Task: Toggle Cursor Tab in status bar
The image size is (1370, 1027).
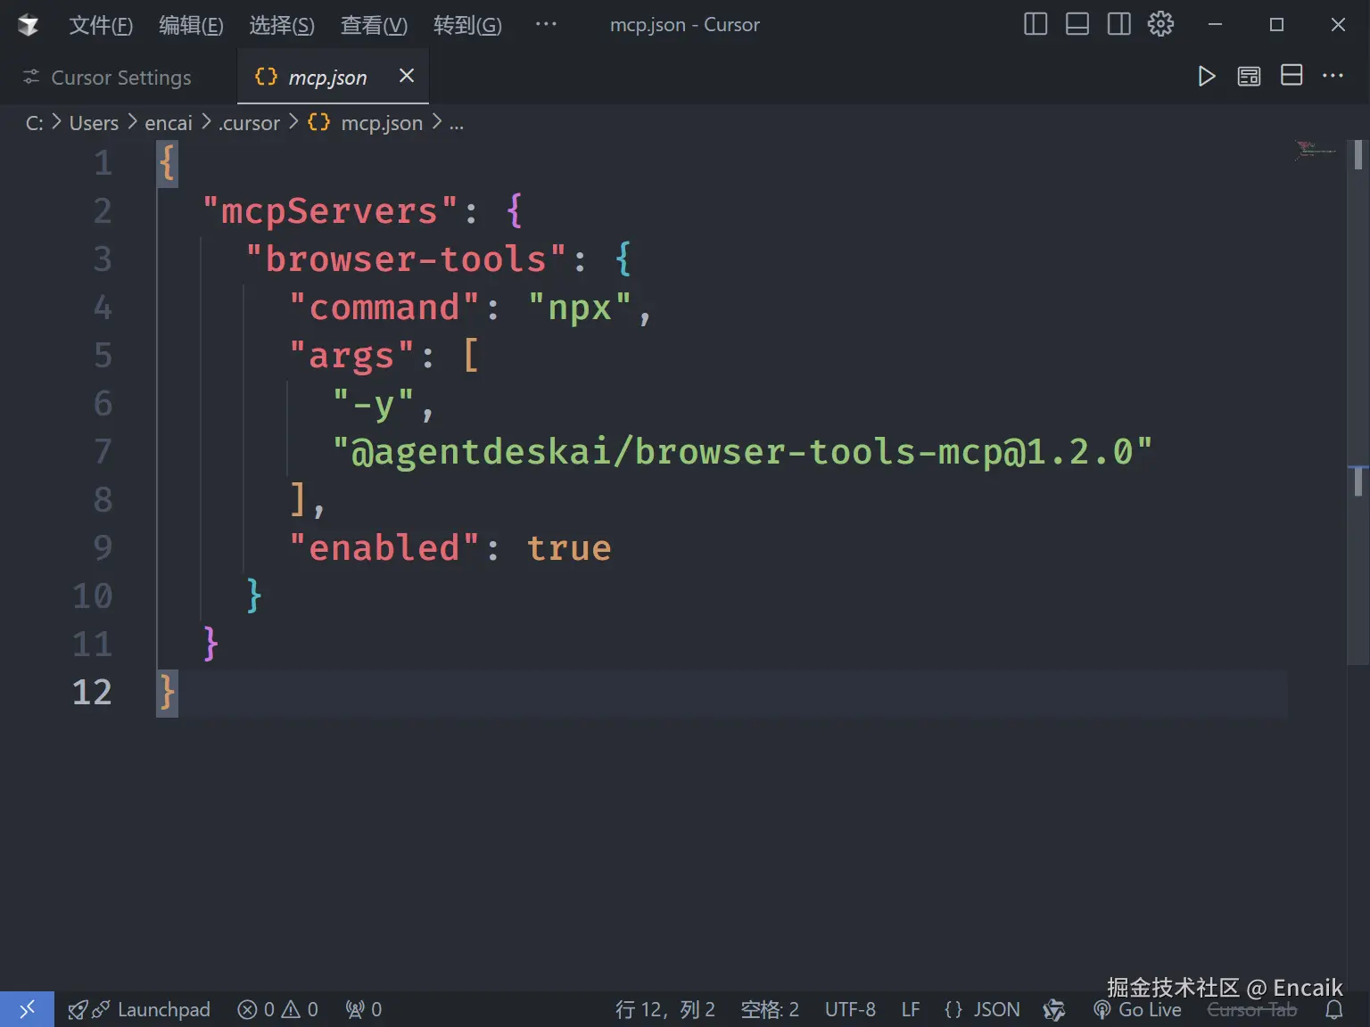Action: (x=1251, y=1009)
